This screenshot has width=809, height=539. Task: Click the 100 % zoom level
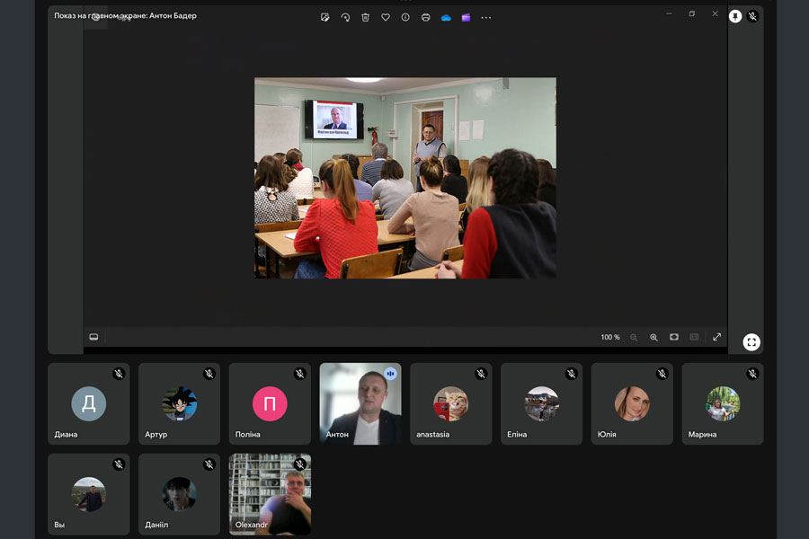(x=610, y=337)
